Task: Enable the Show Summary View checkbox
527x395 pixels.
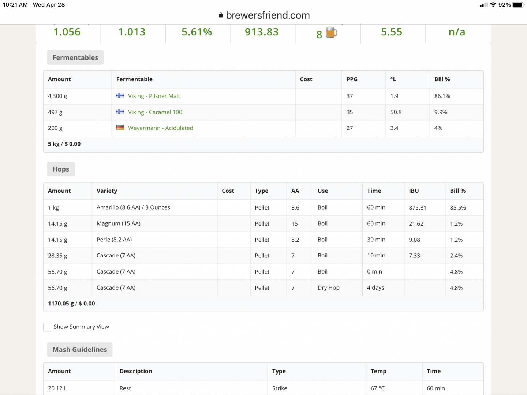Action: 48,327
